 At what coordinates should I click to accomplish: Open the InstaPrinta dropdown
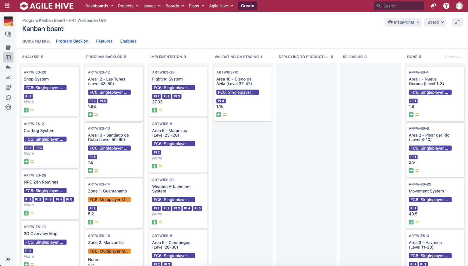pos(403,22)
